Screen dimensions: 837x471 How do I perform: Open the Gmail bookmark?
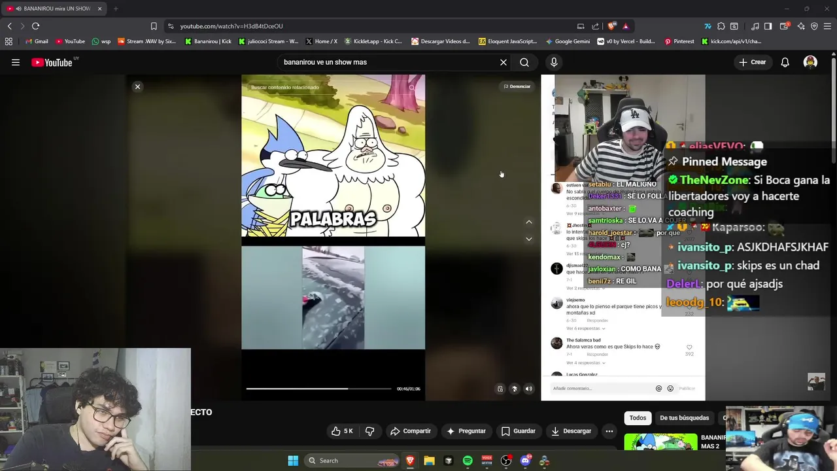36,41
